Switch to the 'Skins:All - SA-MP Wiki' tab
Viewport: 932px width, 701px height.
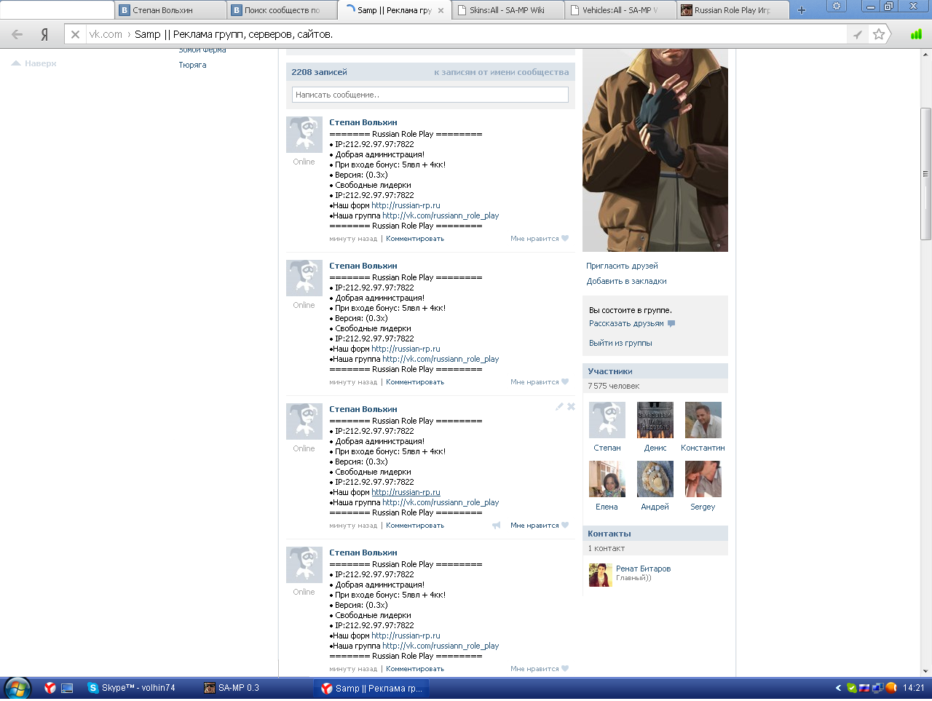coord(508,10)
